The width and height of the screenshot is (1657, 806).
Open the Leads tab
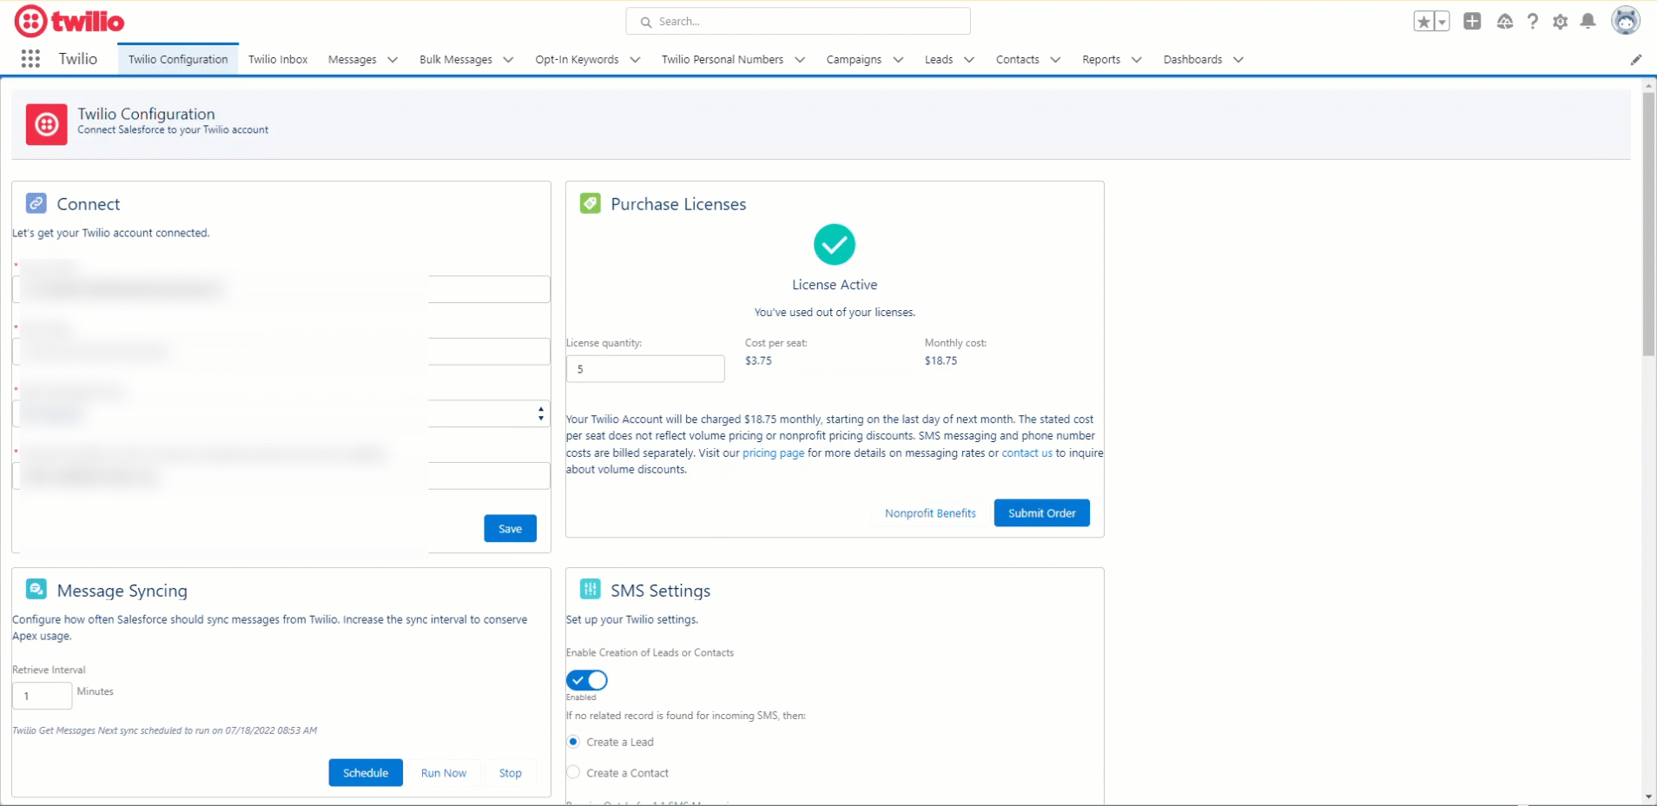pyautogui.click(x=939, y=59)
